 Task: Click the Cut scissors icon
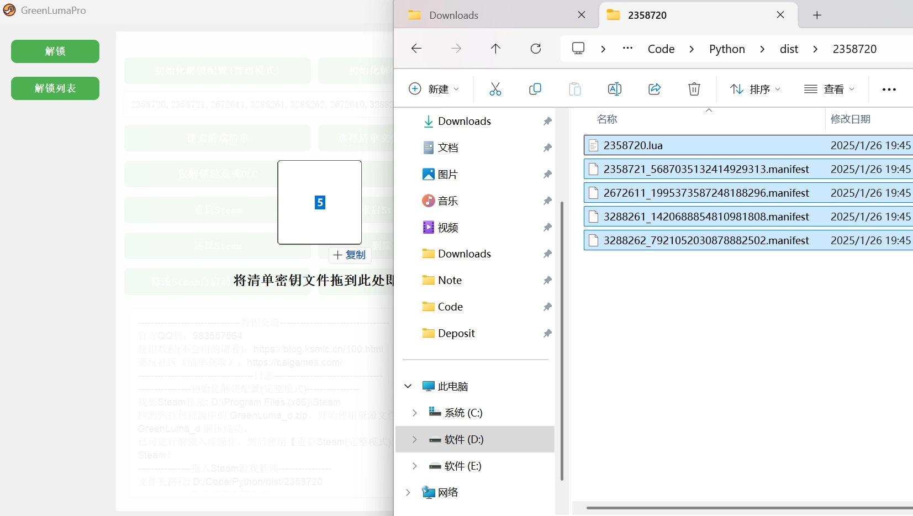coord(495,89)
